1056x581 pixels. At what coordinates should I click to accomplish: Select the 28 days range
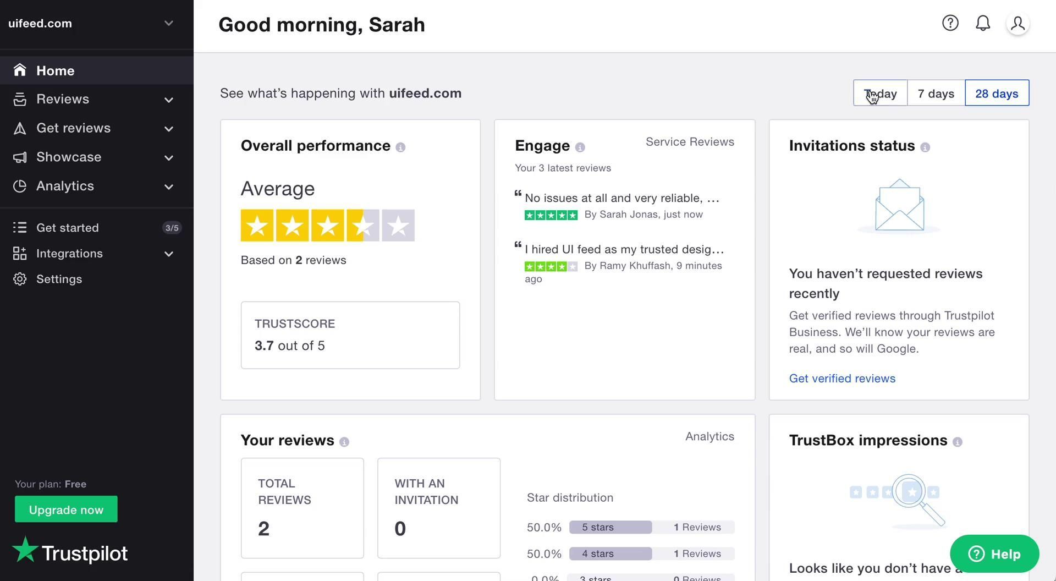point(997,93)
